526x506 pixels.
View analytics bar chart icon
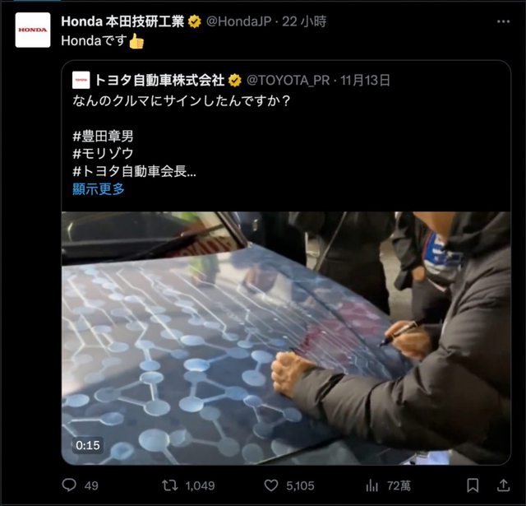click(x=371, y=485)
